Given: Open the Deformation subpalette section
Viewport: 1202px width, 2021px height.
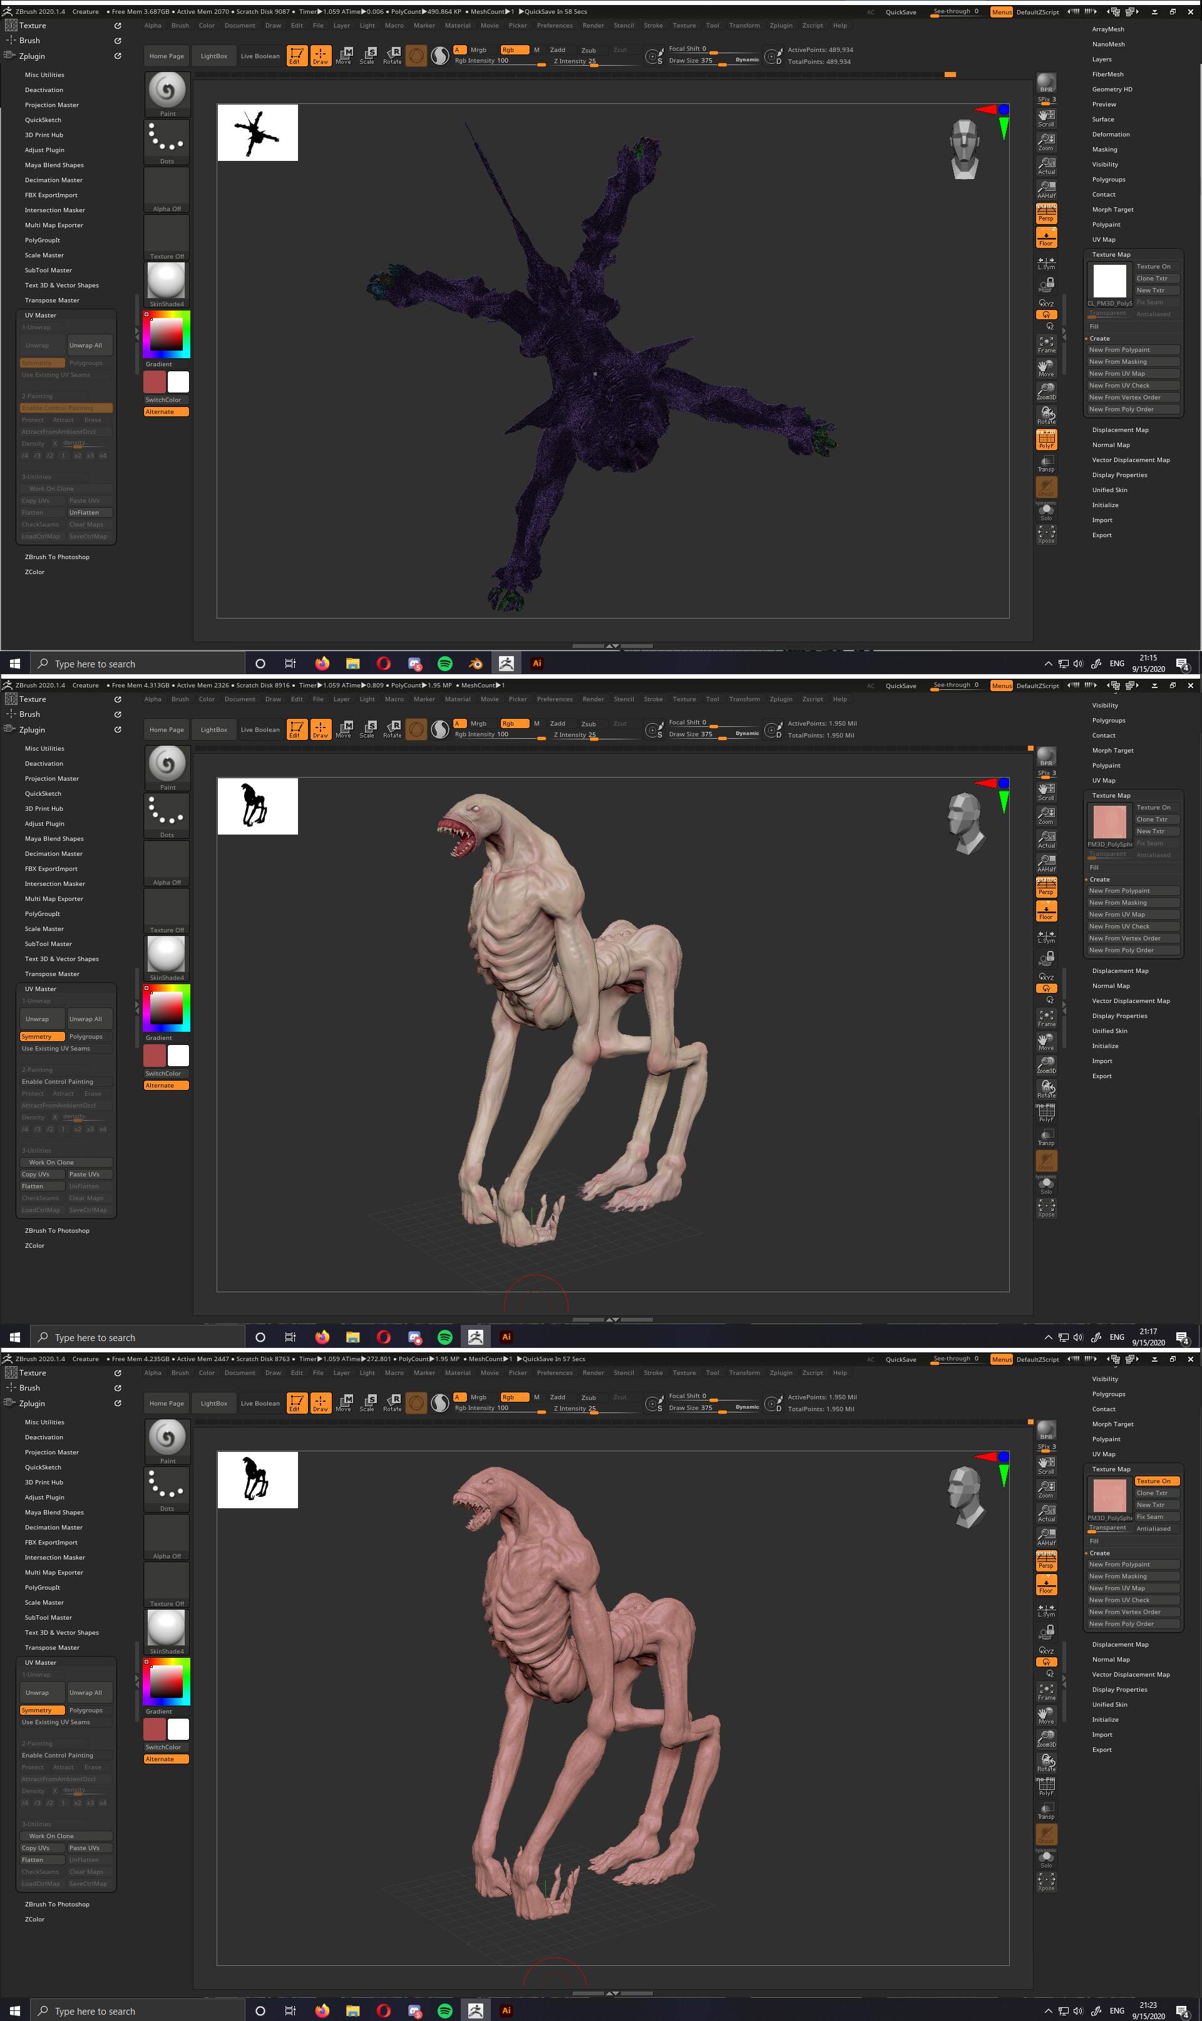Looking at the screenshot, I should point(1110,135).
